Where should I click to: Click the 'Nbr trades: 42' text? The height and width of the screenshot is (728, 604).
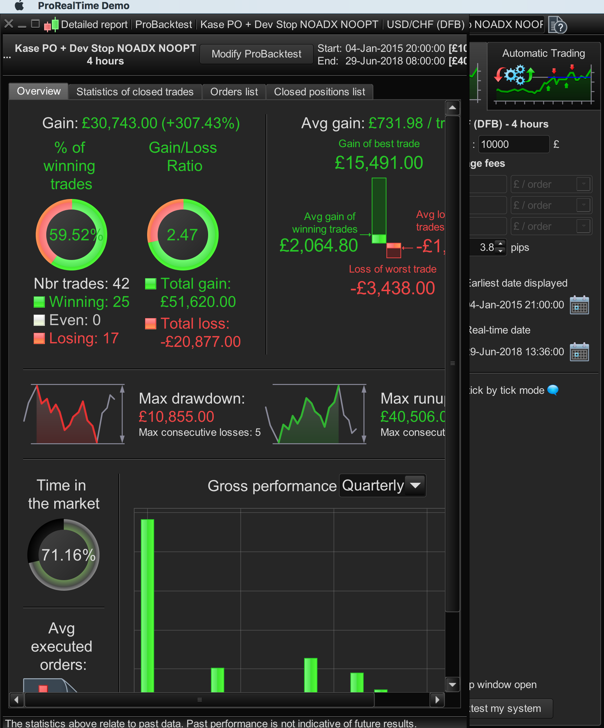(82, 283)
